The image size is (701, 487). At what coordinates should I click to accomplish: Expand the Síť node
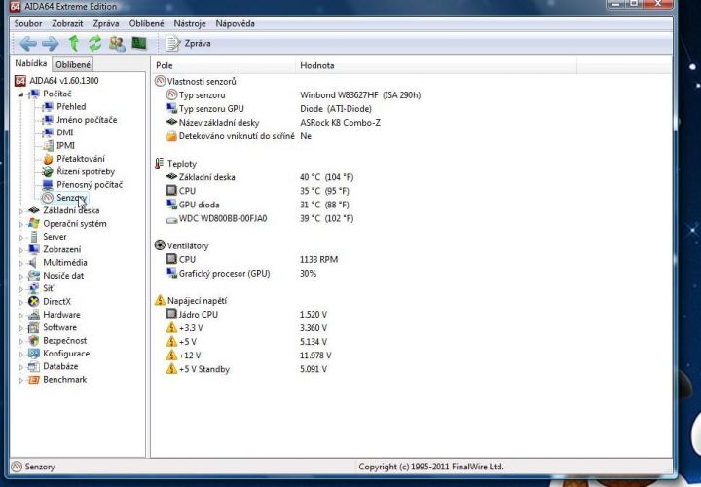[21, 289]
